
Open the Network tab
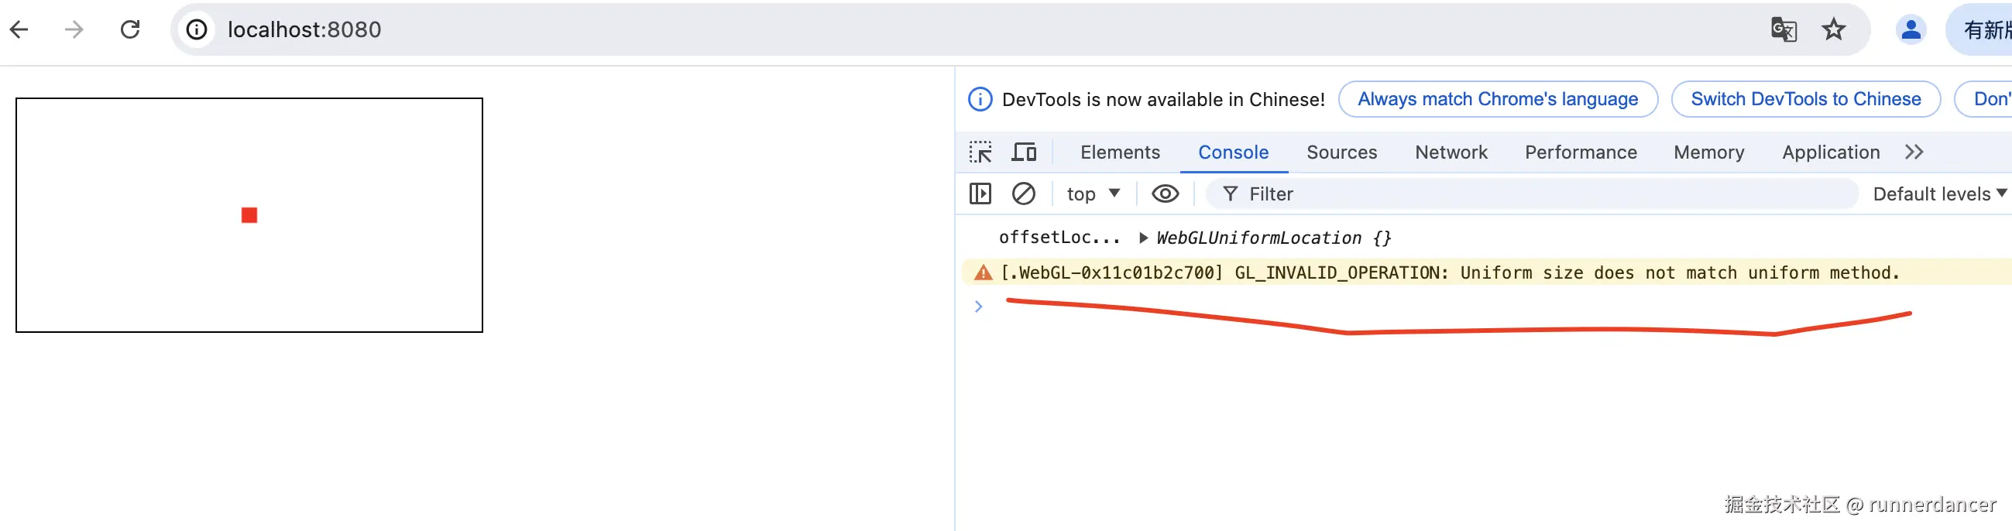tap(1451, 152)
